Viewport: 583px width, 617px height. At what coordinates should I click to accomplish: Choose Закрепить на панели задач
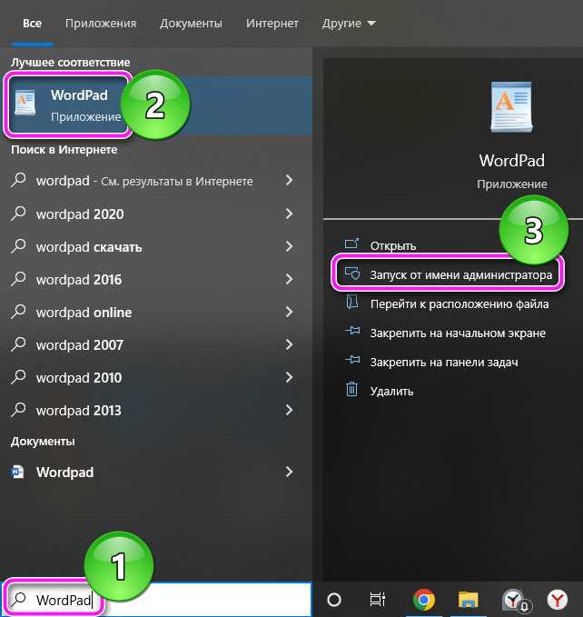[444, 363]
